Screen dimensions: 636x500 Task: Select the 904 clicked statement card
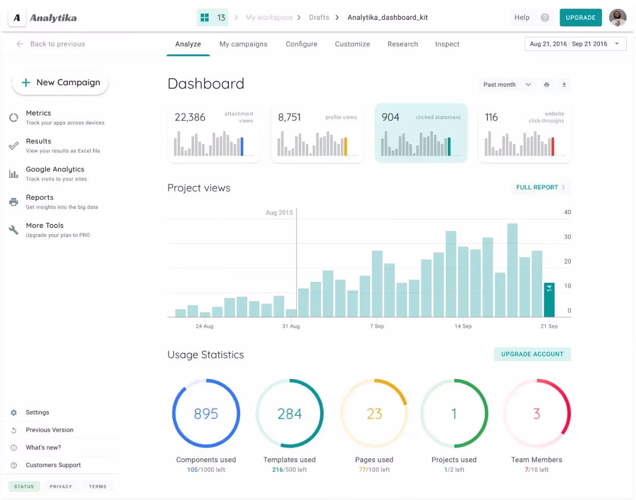coord(421,133)
